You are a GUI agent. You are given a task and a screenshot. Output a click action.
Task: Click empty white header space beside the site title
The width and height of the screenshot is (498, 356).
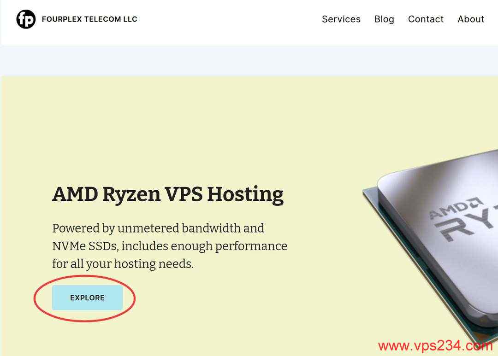tap(229, 19)
